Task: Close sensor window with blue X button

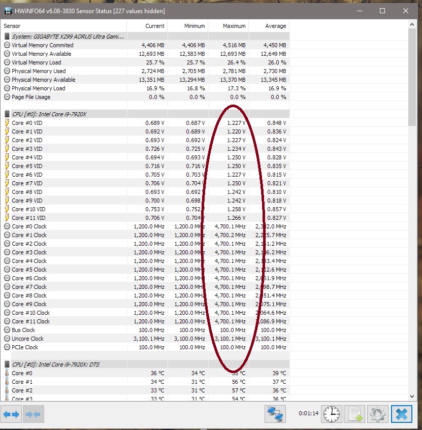Action: [402, 414]
